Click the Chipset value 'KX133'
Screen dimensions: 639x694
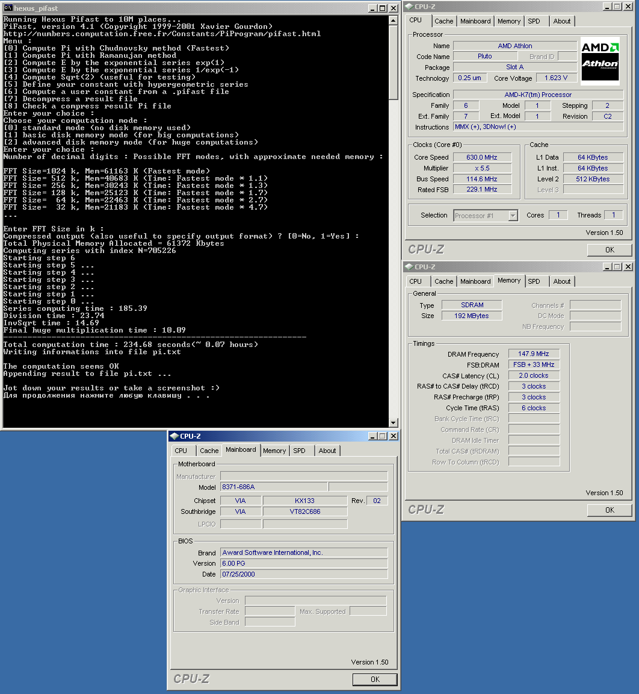click(x=305, y=501)
